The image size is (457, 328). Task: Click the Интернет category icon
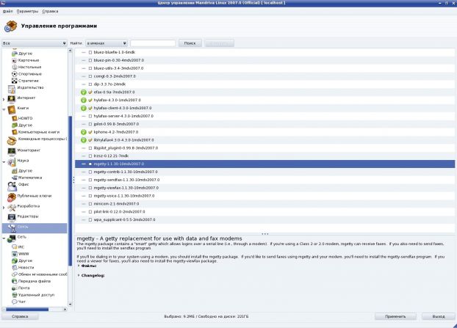tap(12, 99)
